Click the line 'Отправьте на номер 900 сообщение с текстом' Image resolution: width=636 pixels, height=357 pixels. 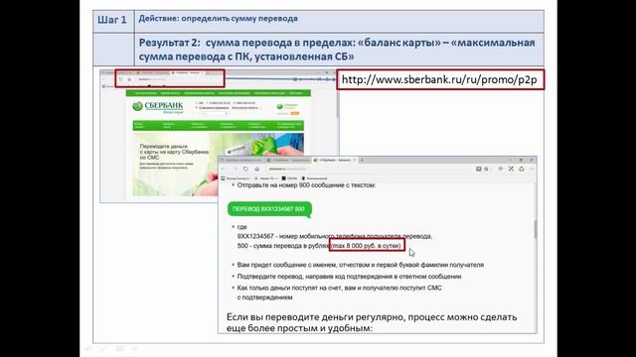[307, 185]
